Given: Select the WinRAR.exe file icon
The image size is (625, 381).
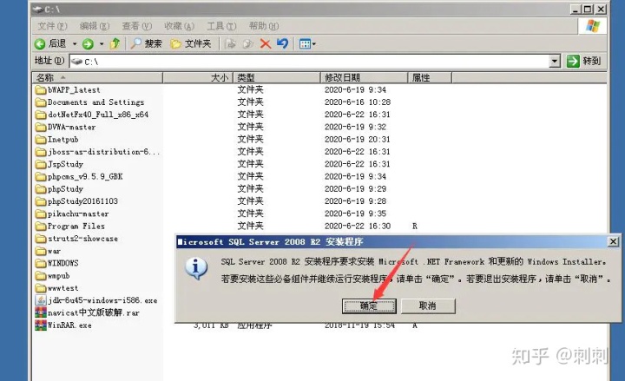Looking at the screenshot, I should pyautogui.click(x=41, y=325).
